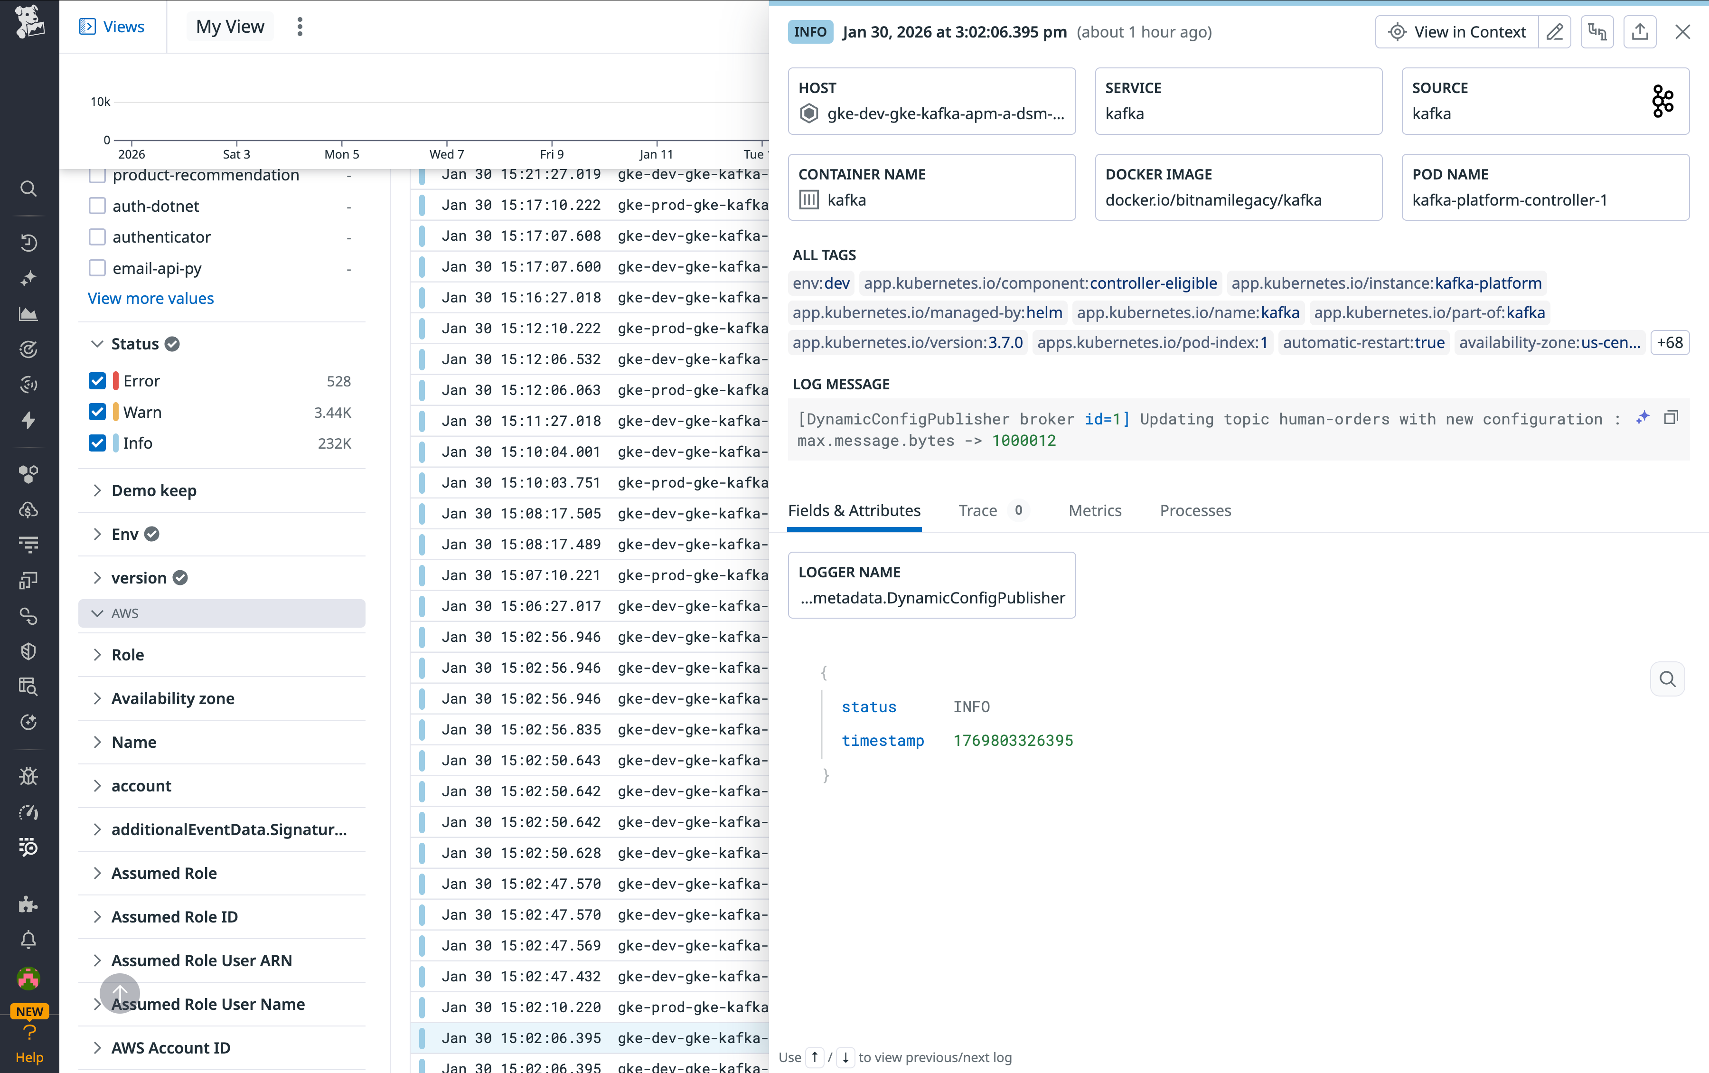Copy the log message using the copy icon
The image size is (1709, 1073).
[x=1671, y=417]
